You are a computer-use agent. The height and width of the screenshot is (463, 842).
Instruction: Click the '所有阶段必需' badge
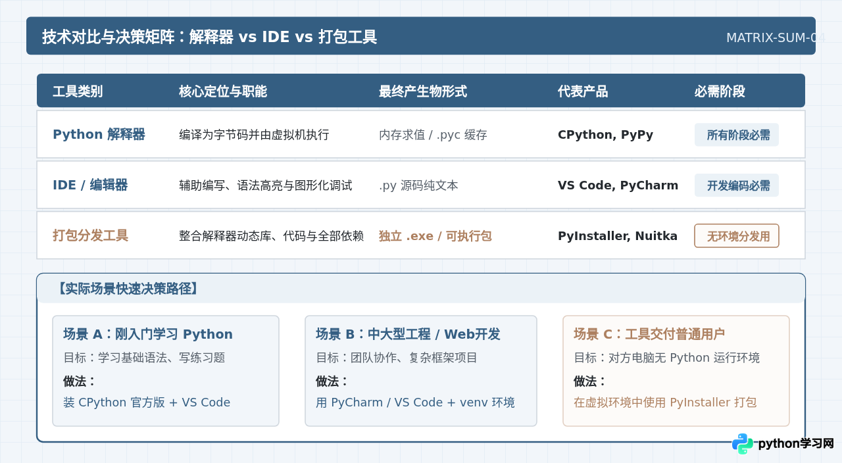[x=737, y=135]
